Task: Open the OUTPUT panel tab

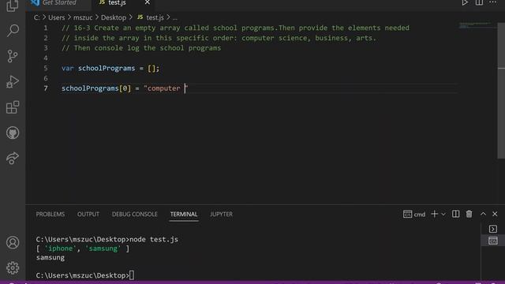Action: (88, 214)
